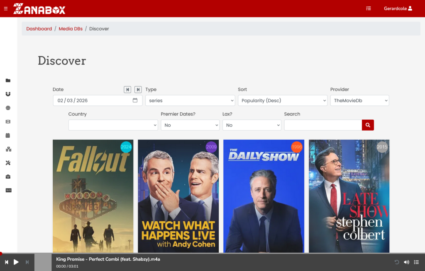Toggle the hamburger sidebar menu
The height and width of the screenshot is (271, 425).
pos(6,9)
